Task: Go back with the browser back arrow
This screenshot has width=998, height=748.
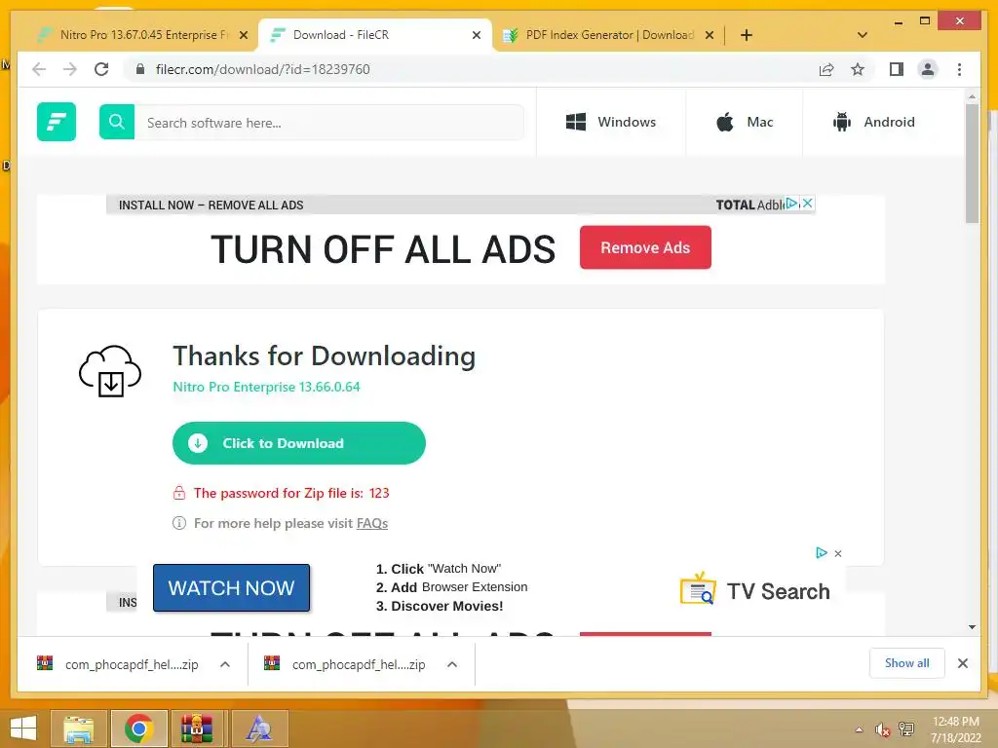Action: 39,69
